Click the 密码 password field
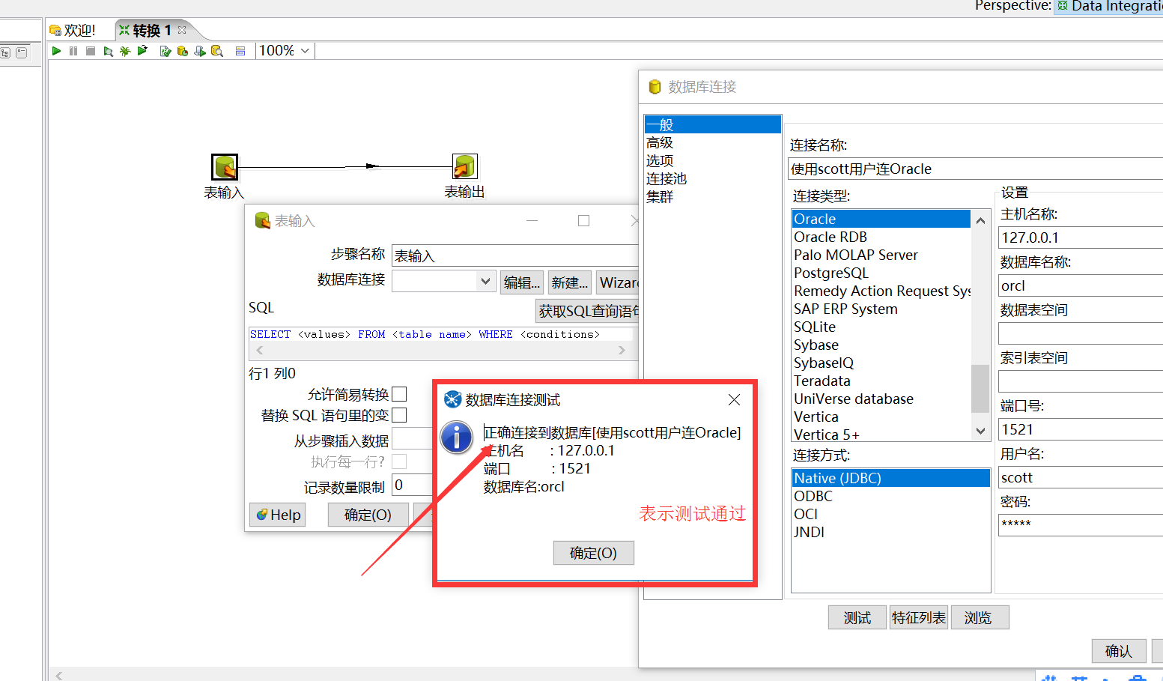The image size is (1163, 681). tap(1081, 524)
